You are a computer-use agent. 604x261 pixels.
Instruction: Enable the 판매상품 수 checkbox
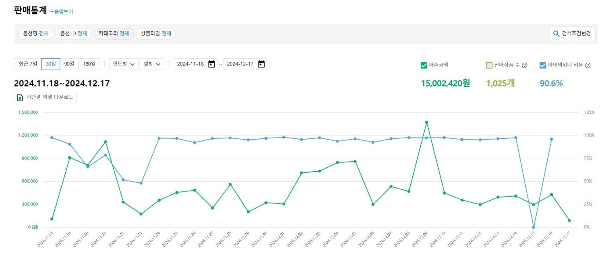coord(489,65)
